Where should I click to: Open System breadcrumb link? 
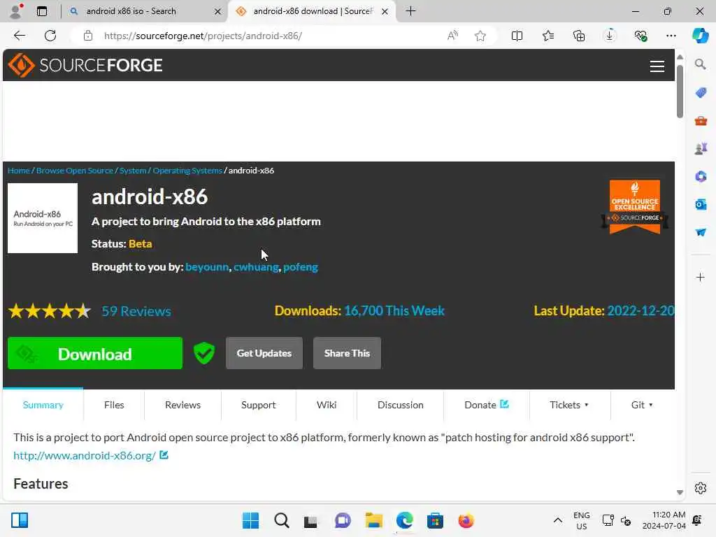[x=133, y=171]
